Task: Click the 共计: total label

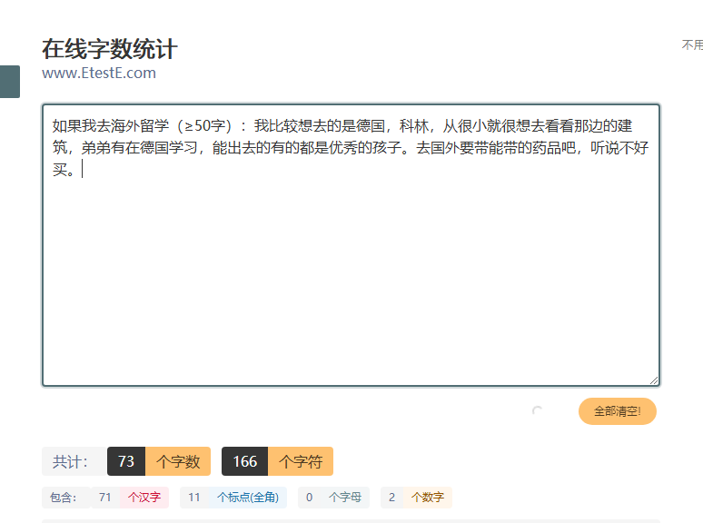Action: (x=74, y=461)
